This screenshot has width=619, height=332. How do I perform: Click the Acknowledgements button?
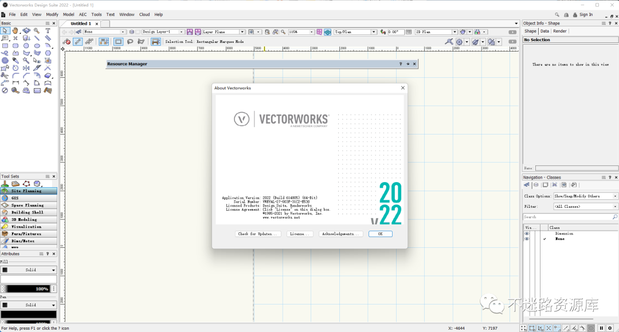tap(340, 234)
